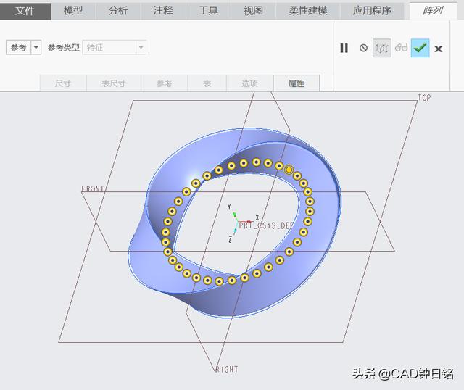Open the 表 panel tab
Viewport: 464px width, 390px height.
pyautogui.click(x=207, y=83)
